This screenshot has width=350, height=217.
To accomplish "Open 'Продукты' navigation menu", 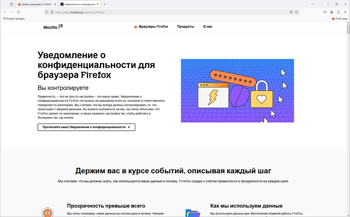I will point(185,27).
